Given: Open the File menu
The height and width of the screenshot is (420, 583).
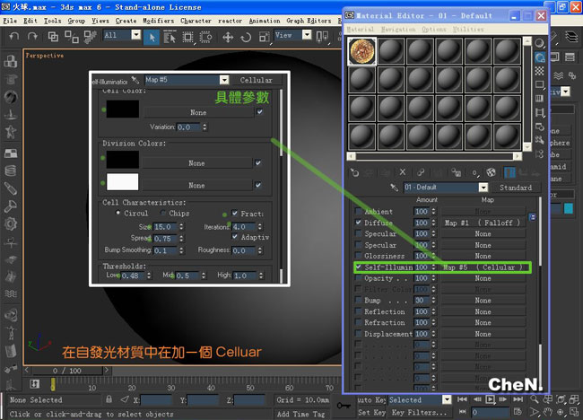Looking at the screenshot, I should 10,21.
